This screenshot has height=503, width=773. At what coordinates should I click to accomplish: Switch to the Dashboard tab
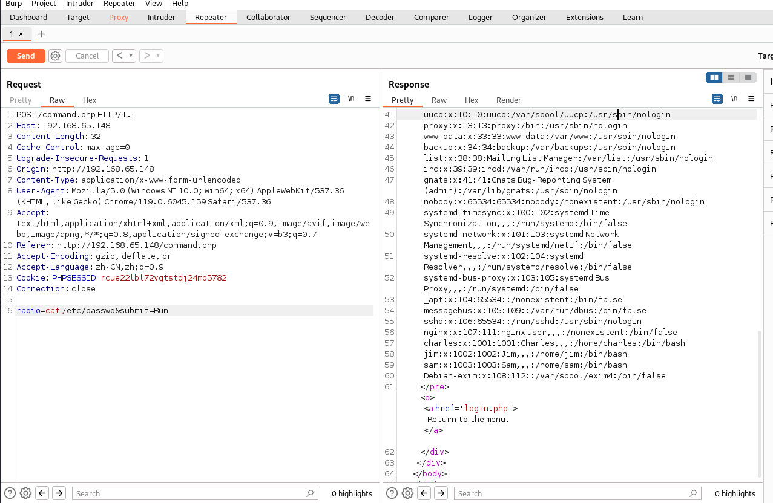point(28,17)
